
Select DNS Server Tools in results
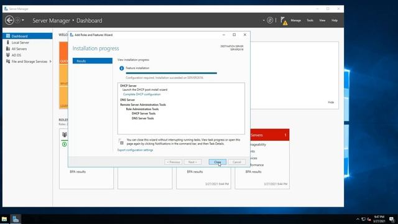coord(142,118)
